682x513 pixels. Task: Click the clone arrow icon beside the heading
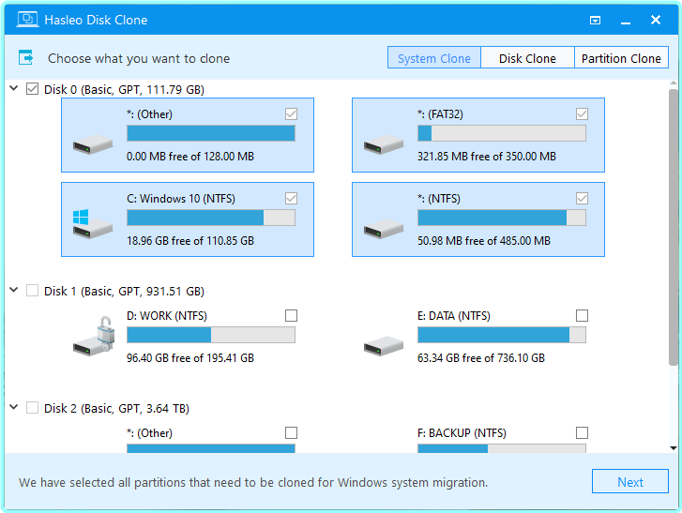coord(26,58)
